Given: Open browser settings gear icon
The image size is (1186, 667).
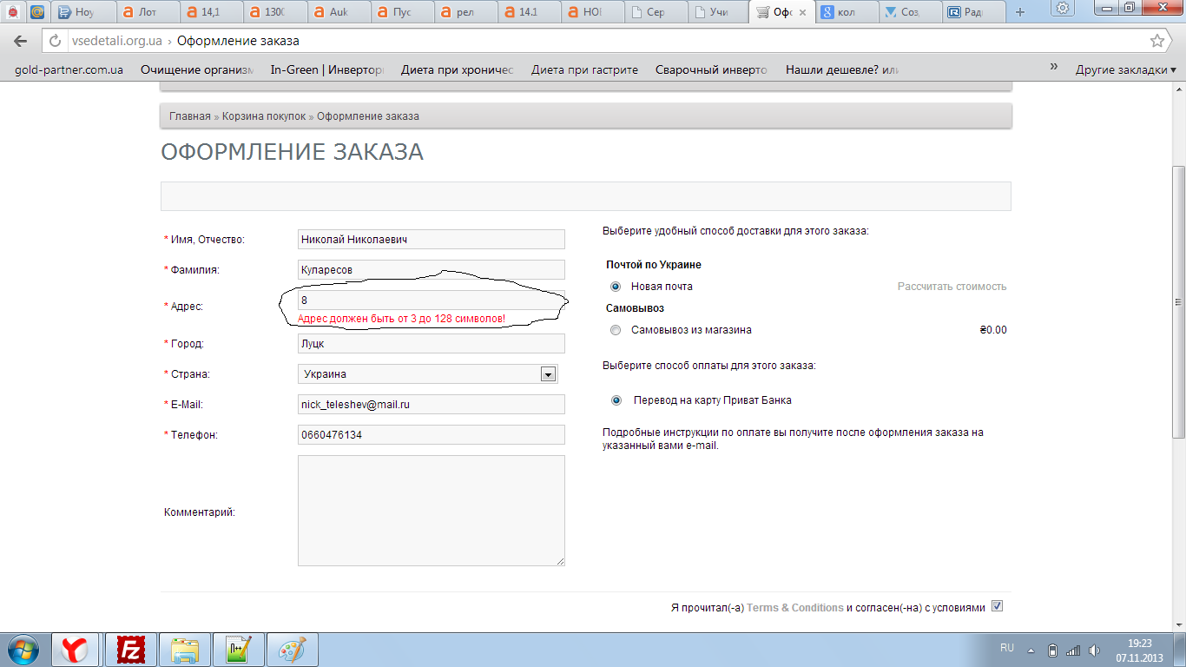Looking at the screenshot, I should coord(1062,9).
